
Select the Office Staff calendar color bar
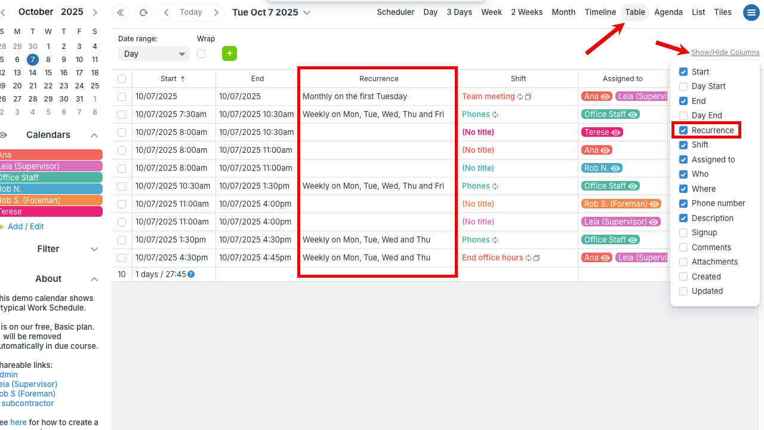point(51,177)
